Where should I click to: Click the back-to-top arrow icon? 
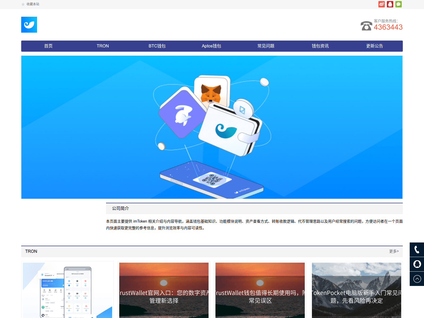pyautogui.click(x=417, y=279)
